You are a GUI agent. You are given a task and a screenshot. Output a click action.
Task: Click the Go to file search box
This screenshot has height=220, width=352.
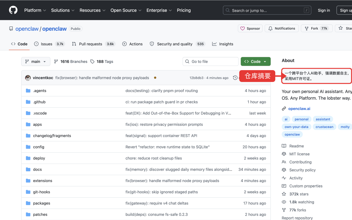click(211, 62)
